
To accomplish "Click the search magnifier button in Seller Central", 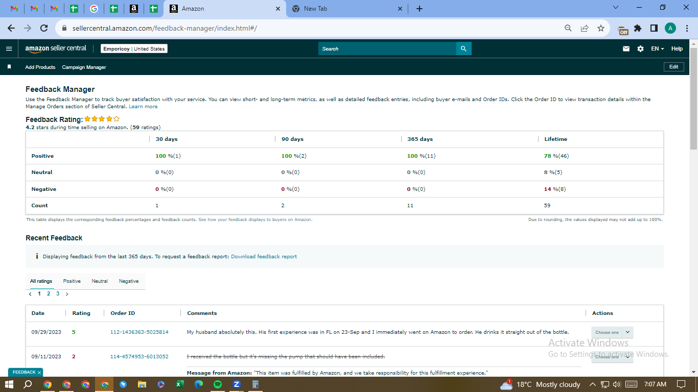I will (463, 48).
